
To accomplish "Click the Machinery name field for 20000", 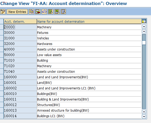I will point(89,27).
